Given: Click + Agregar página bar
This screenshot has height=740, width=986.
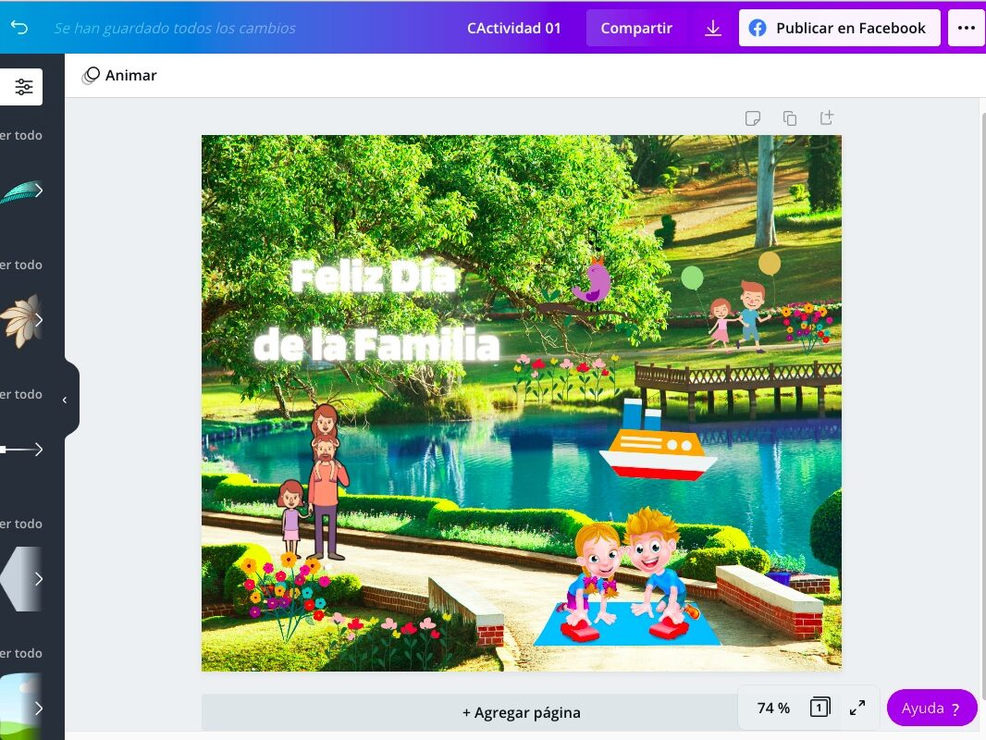Looking at the screenshot, I should tap(522, 712).
